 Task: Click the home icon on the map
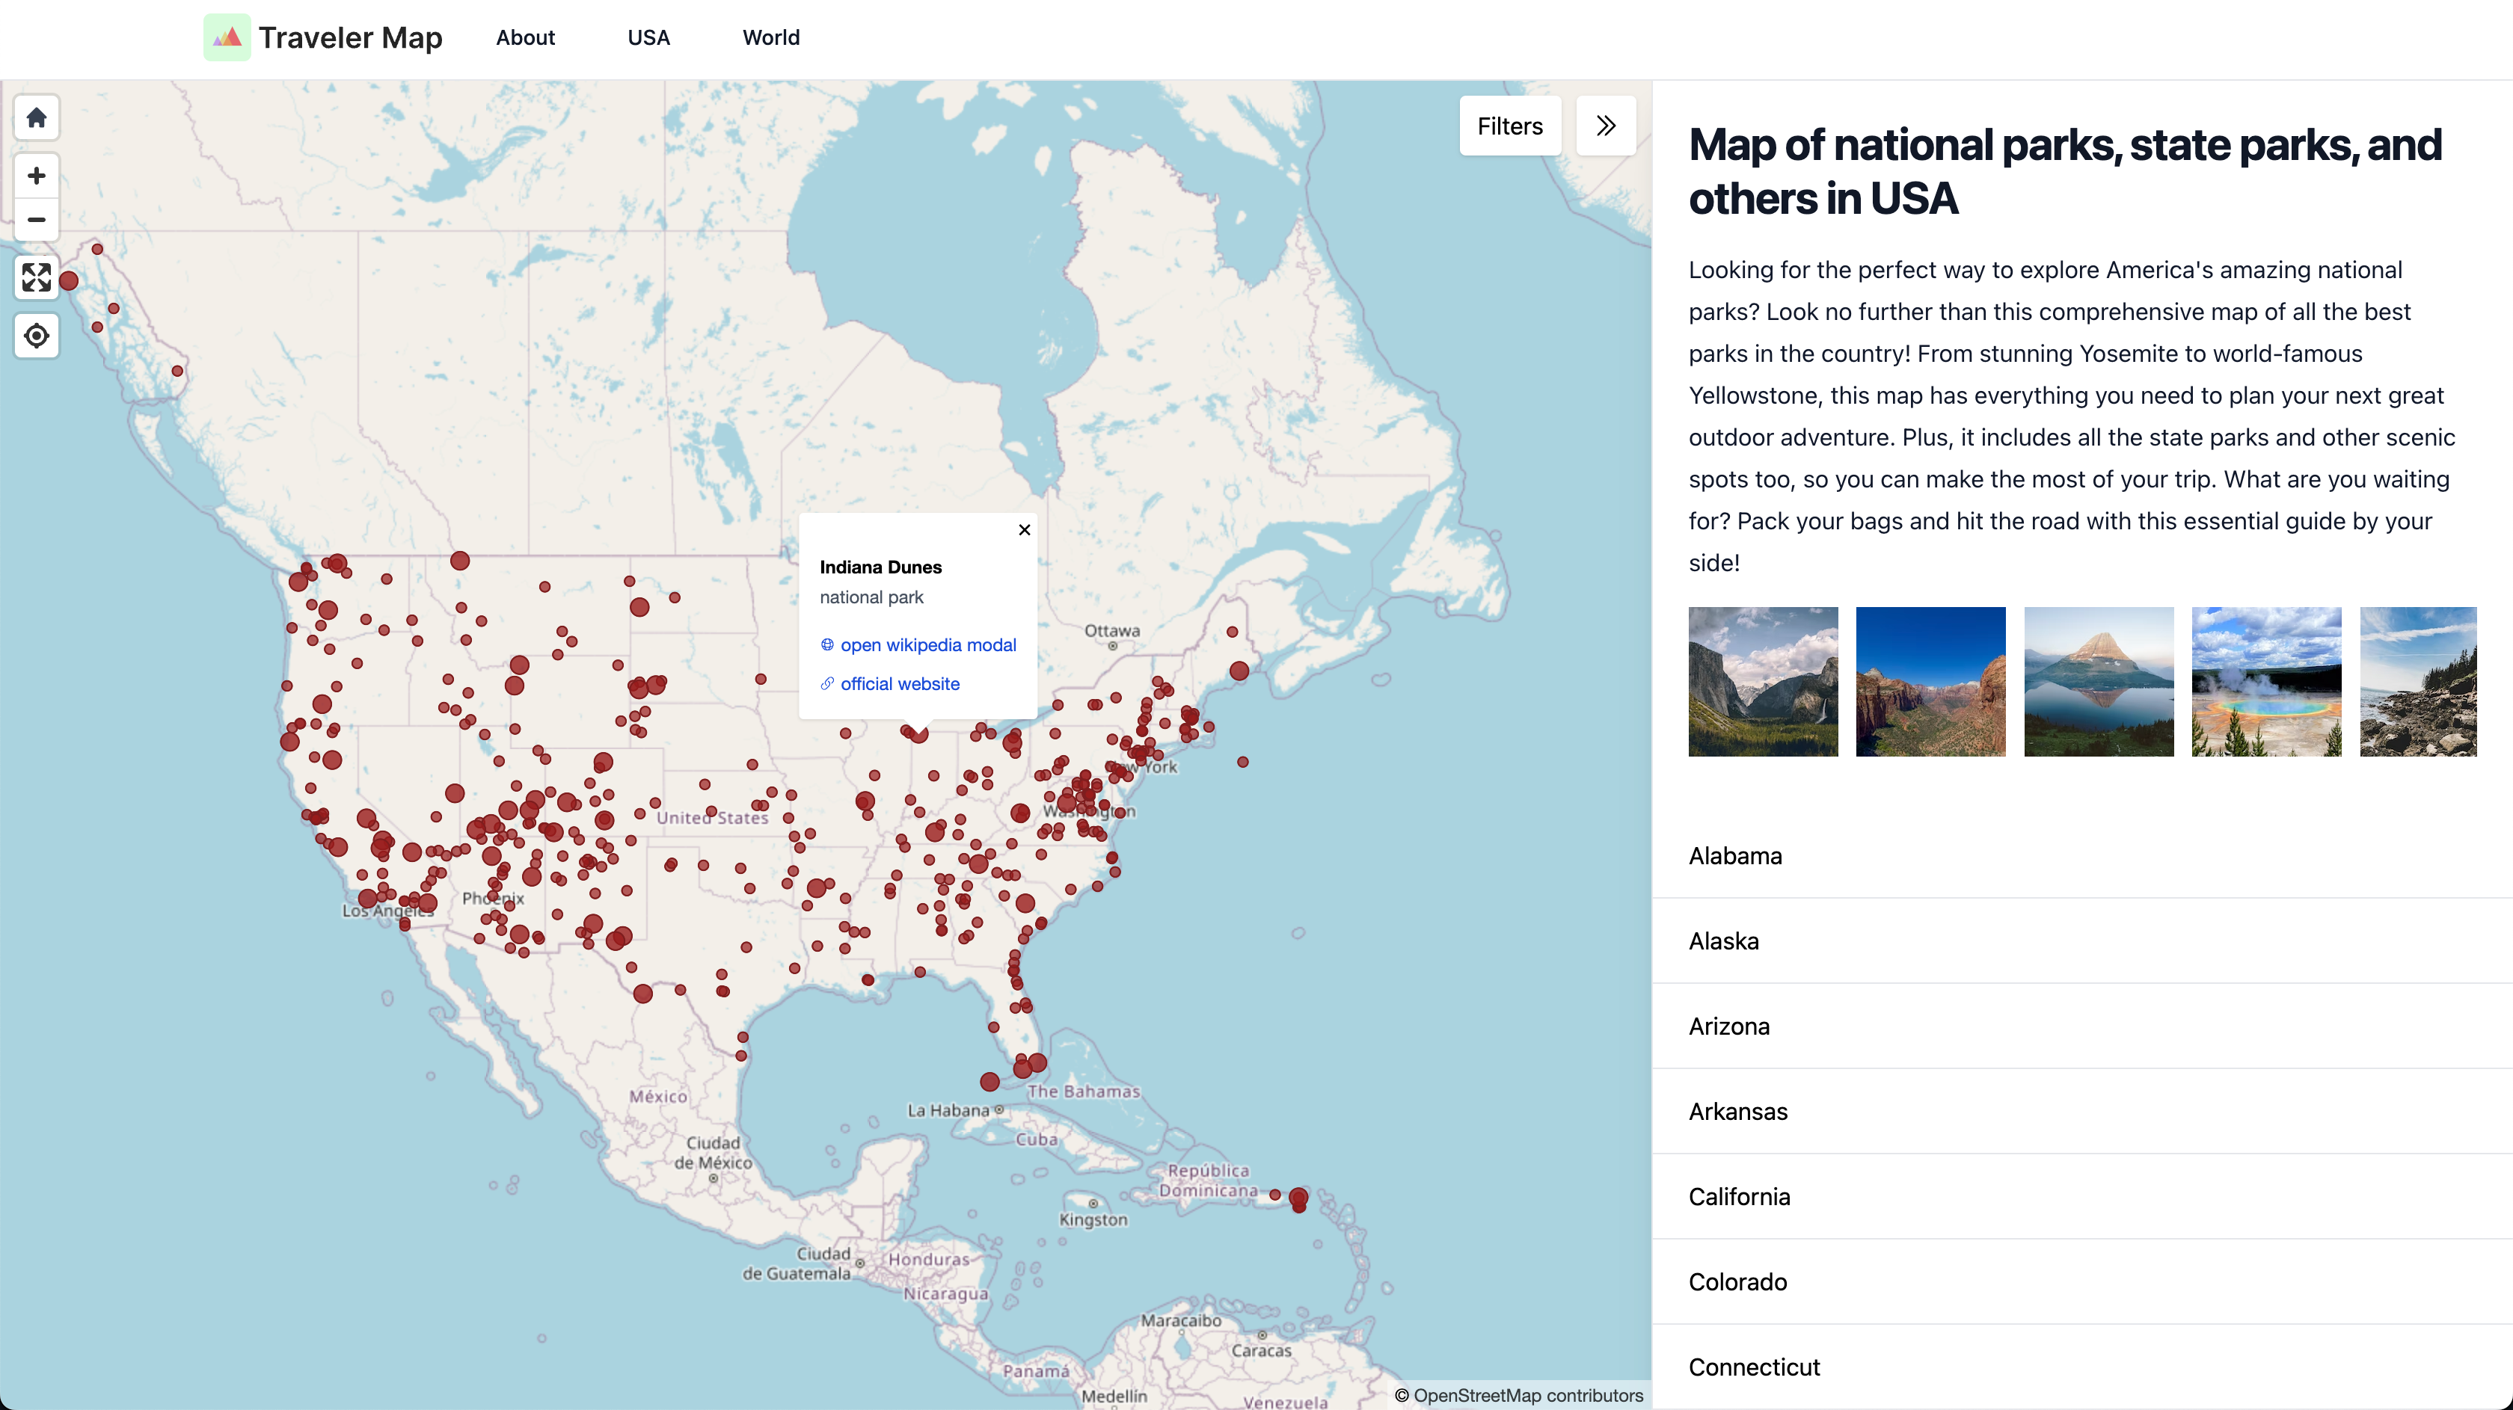pyautogui.click(x=36, y=117)
